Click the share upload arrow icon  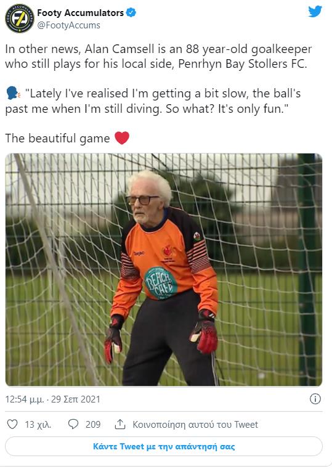pyautogui.click(x=120, y=424)
